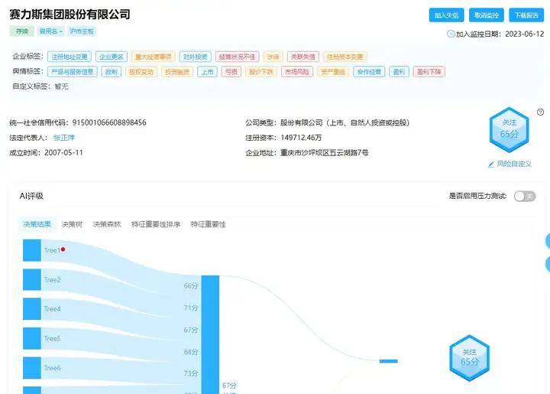Open the 特征重要性排序 tab
The height and width of the screenshot is (394, 550).
pos(156,224)
